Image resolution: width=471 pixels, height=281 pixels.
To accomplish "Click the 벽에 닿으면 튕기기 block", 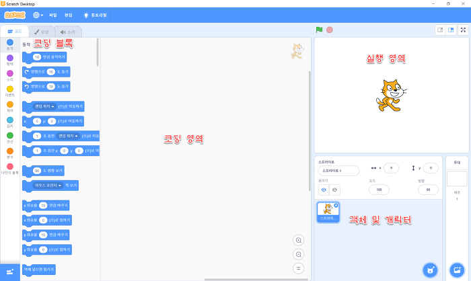I will point(39,270).
